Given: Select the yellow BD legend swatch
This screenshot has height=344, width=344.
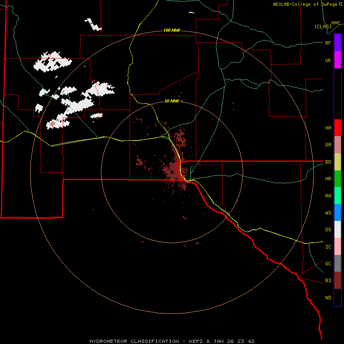Looking at the screenshot, I should tap(338, 162).
